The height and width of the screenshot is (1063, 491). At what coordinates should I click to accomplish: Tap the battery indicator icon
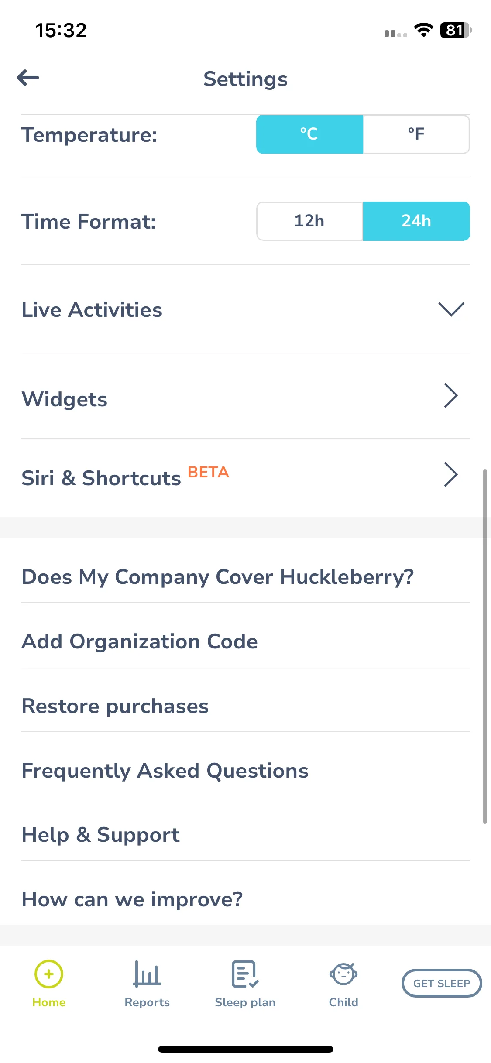[x=456, y=30]
